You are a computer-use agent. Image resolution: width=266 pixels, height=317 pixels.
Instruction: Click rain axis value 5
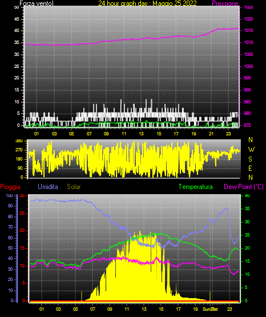click(23, 283)
